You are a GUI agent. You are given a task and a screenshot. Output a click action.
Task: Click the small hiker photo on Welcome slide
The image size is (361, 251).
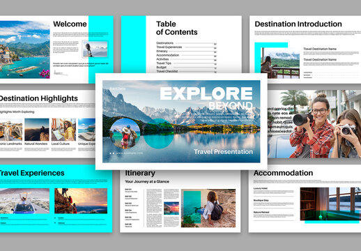95,49
